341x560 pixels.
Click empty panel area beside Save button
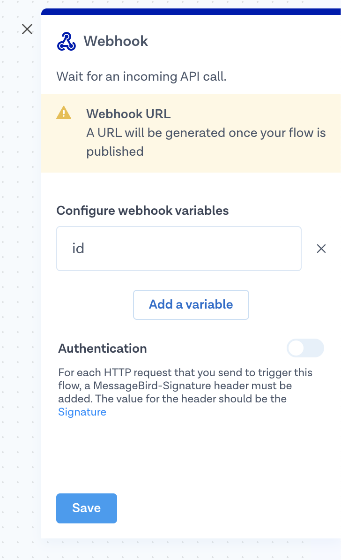click(225, 508)
